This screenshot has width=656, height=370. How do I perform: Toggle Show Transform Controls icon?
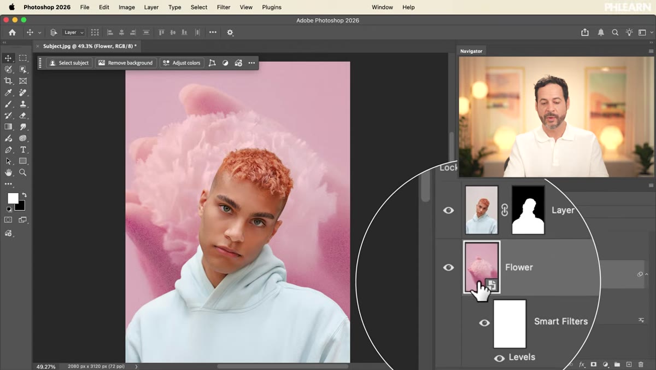95,32
